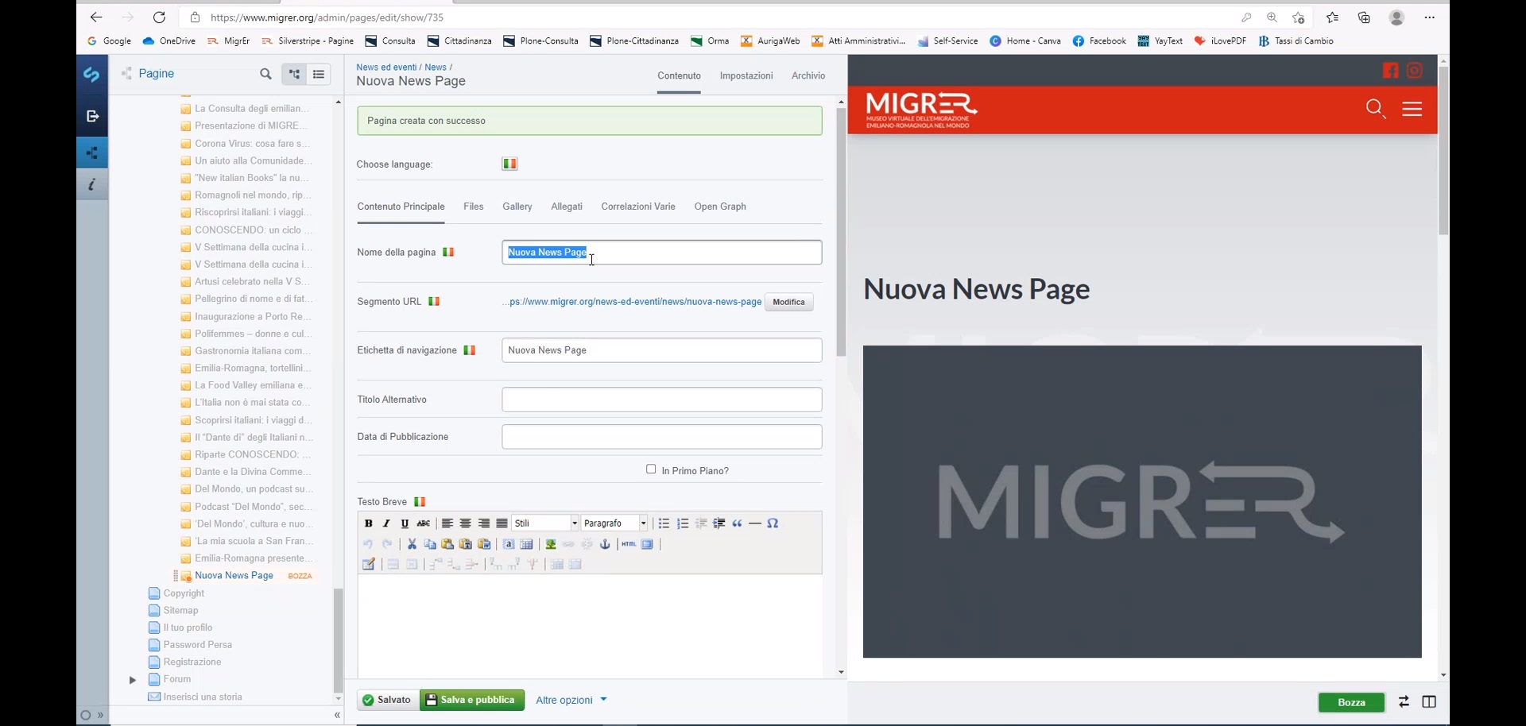Image resolution: width=1526 pixels, height=726 pixels.
Task: Open the Gallery tab
Action: [517, 207]
